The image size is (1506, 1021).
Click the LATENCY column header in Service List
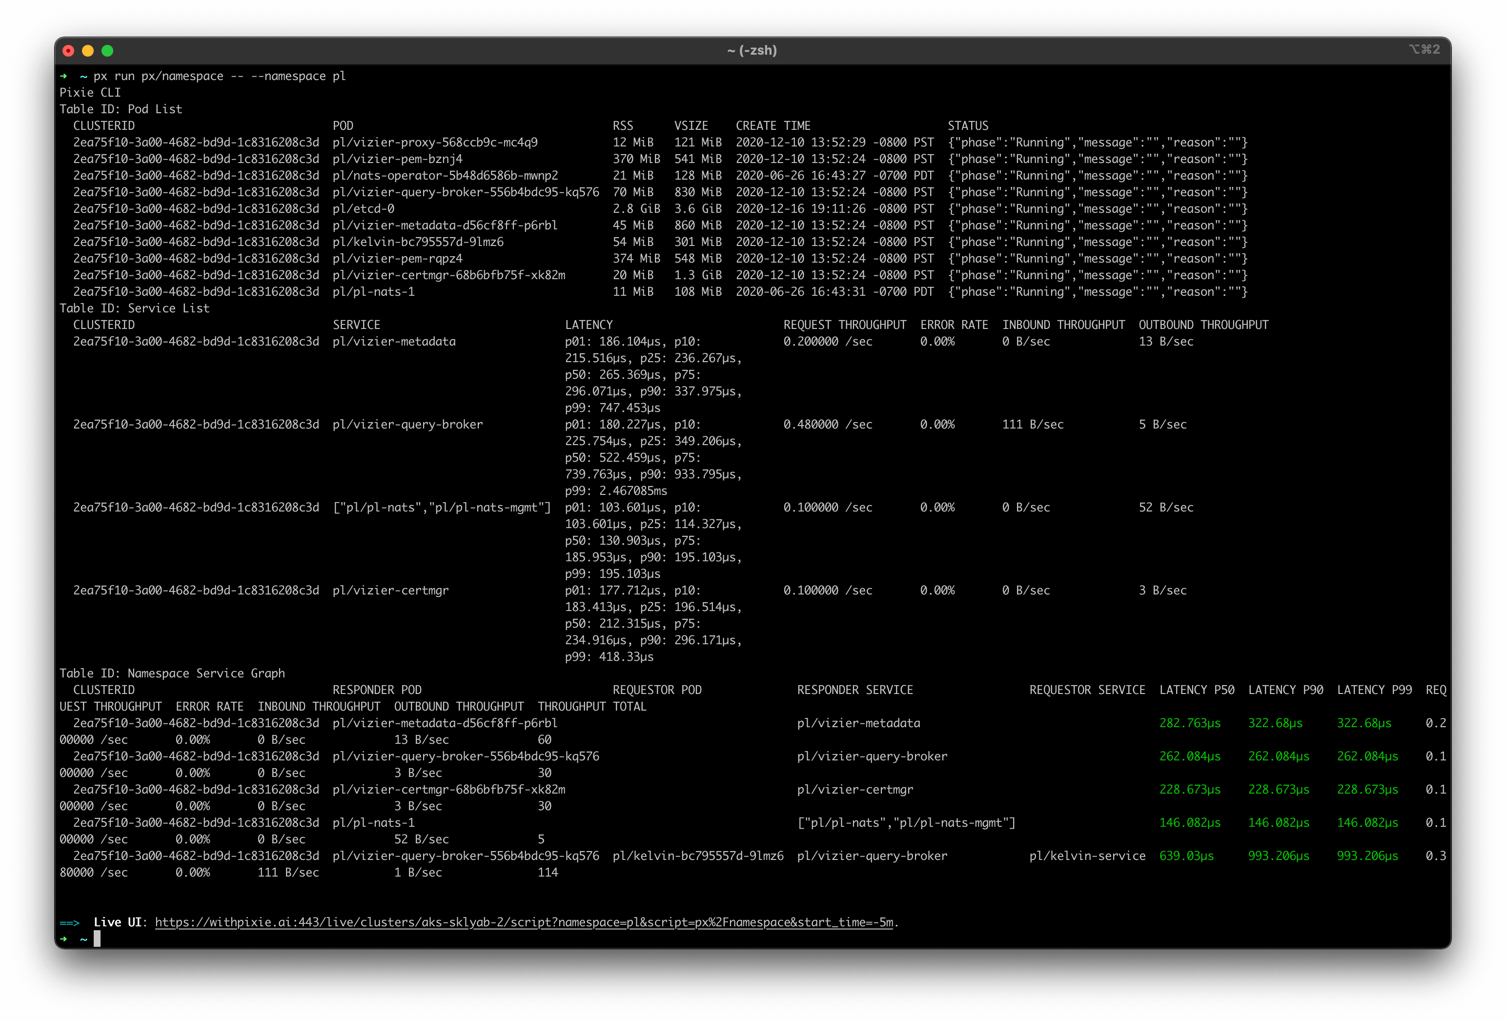point(589,325)
